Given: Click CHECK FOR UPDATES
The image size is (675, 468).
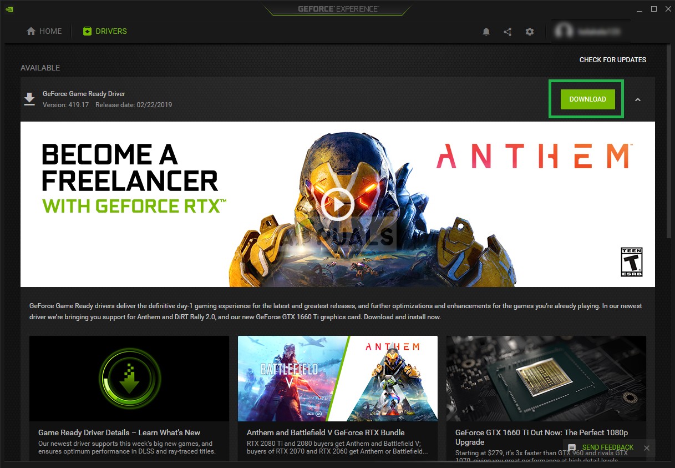Looking at the screenshot, I should (613, 60).
